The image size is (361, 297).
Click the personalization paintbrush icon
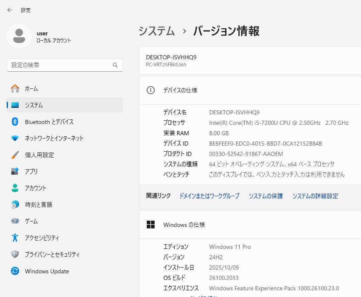[15, 155]
